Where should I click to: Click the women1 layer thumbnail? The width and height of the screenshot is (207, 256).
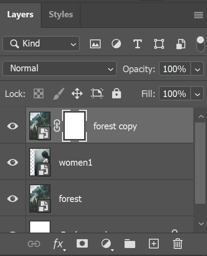[x=40, y=162]
